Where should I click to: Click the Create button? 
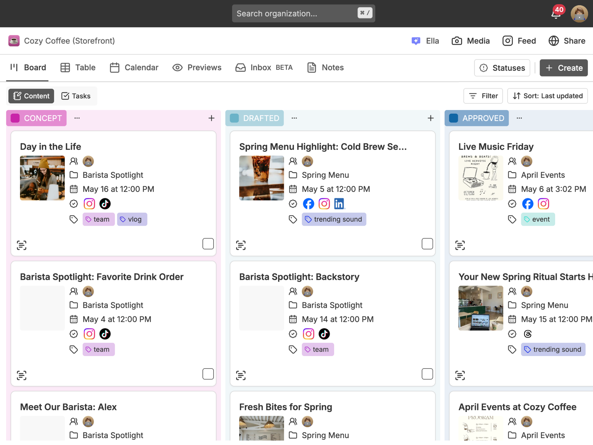tap(563, 68)
